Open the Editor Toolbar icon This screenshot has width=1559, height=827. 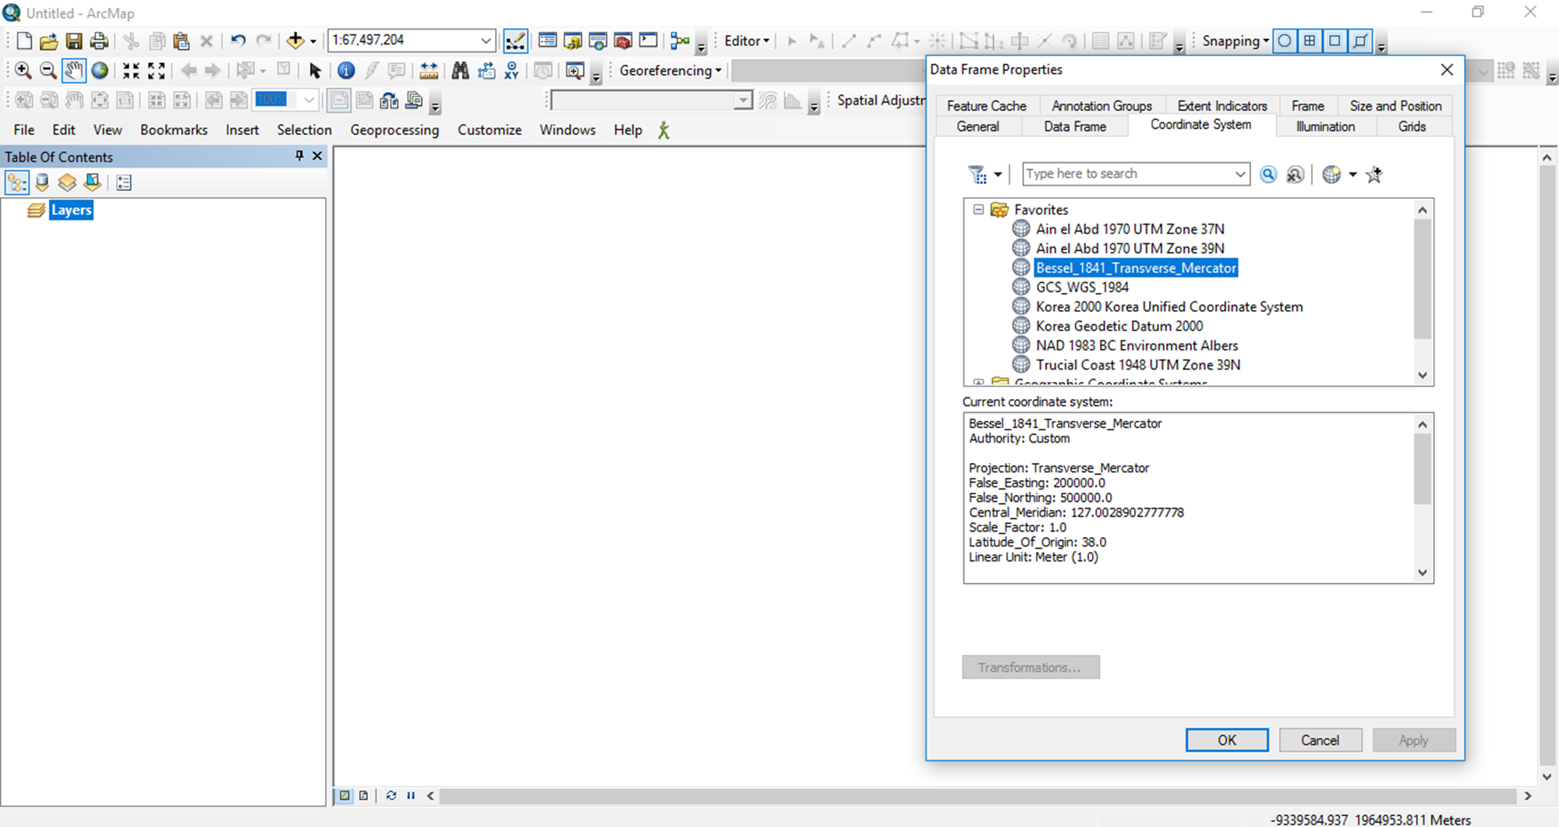point(515,41)
